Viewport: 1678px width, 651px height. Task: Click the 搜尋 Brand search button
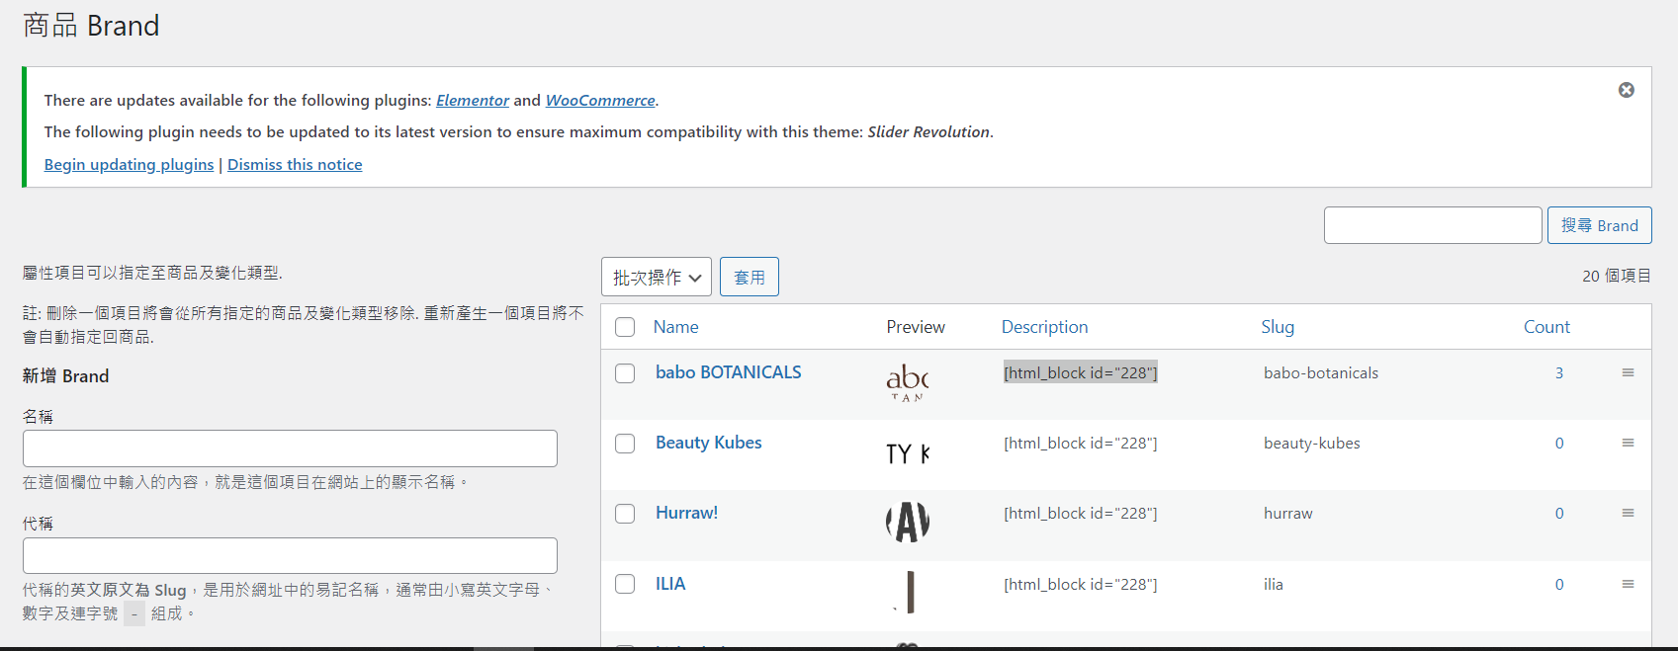(x=1599, y=225)
